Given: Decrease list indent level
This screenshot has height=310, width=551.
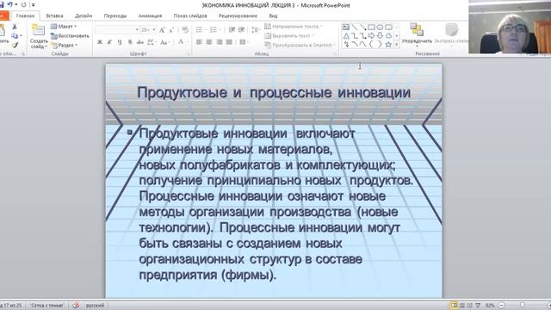Looking at the screenshot, I should pyautogui.click(x=232, y=30).
